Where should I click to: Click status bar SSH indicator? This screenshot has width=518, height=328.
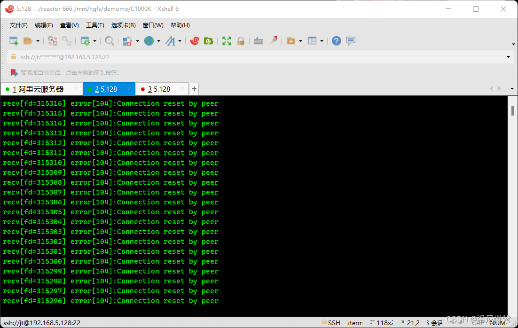pos(331,323)
